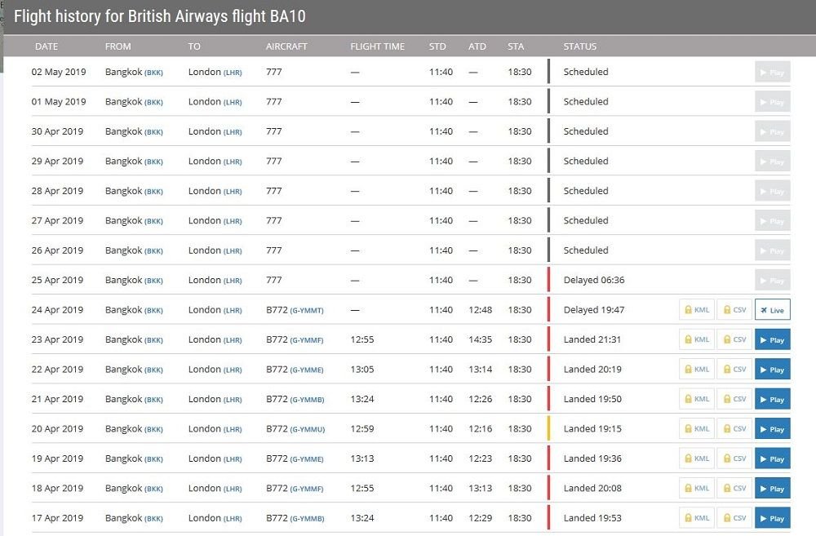Open aircraft G-YMMF link in 23 Apr row
816x536 pixels.
[x=307, y=340]
